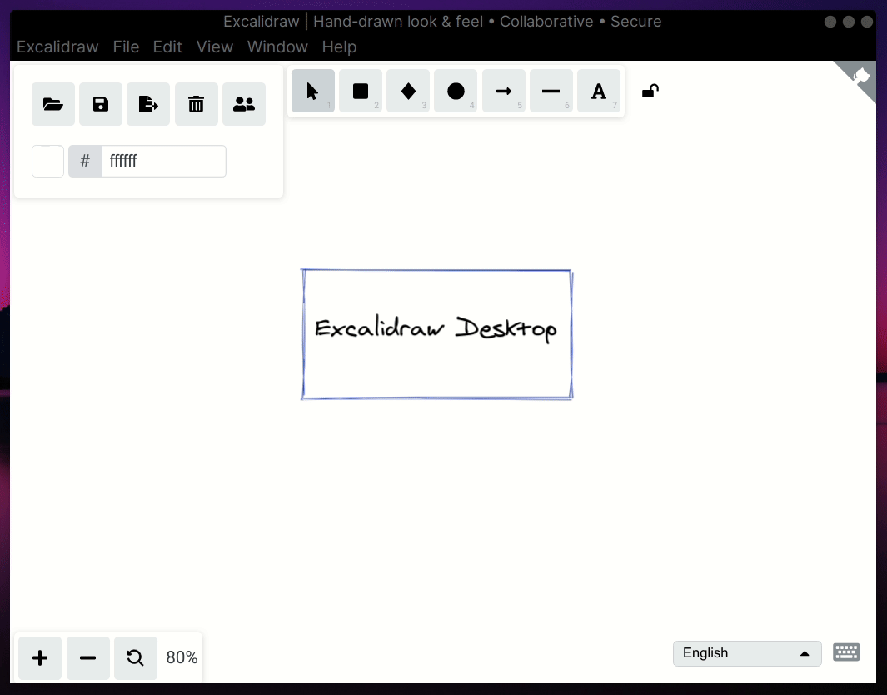Select the Rectangle tool
This screenshot has height=695, width=887.
pyautogui.click(x=361, y=92)
